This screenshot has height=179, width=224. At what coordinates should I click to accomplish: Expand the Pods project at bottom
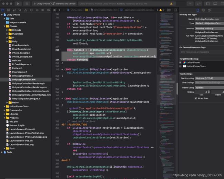(x=2, y=152)
